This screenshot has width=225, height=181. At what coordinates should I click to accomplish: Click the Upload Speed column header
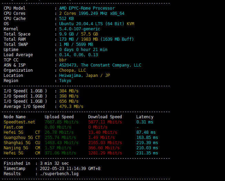click(x=59, y=117)
